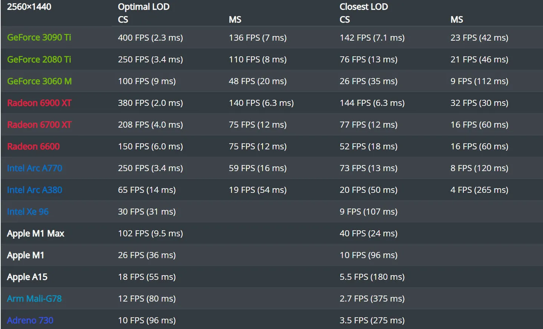The height and width of the screenshot is (329, 543).
Task: Click the Apple A15 row label
Action: click(27, 277)
